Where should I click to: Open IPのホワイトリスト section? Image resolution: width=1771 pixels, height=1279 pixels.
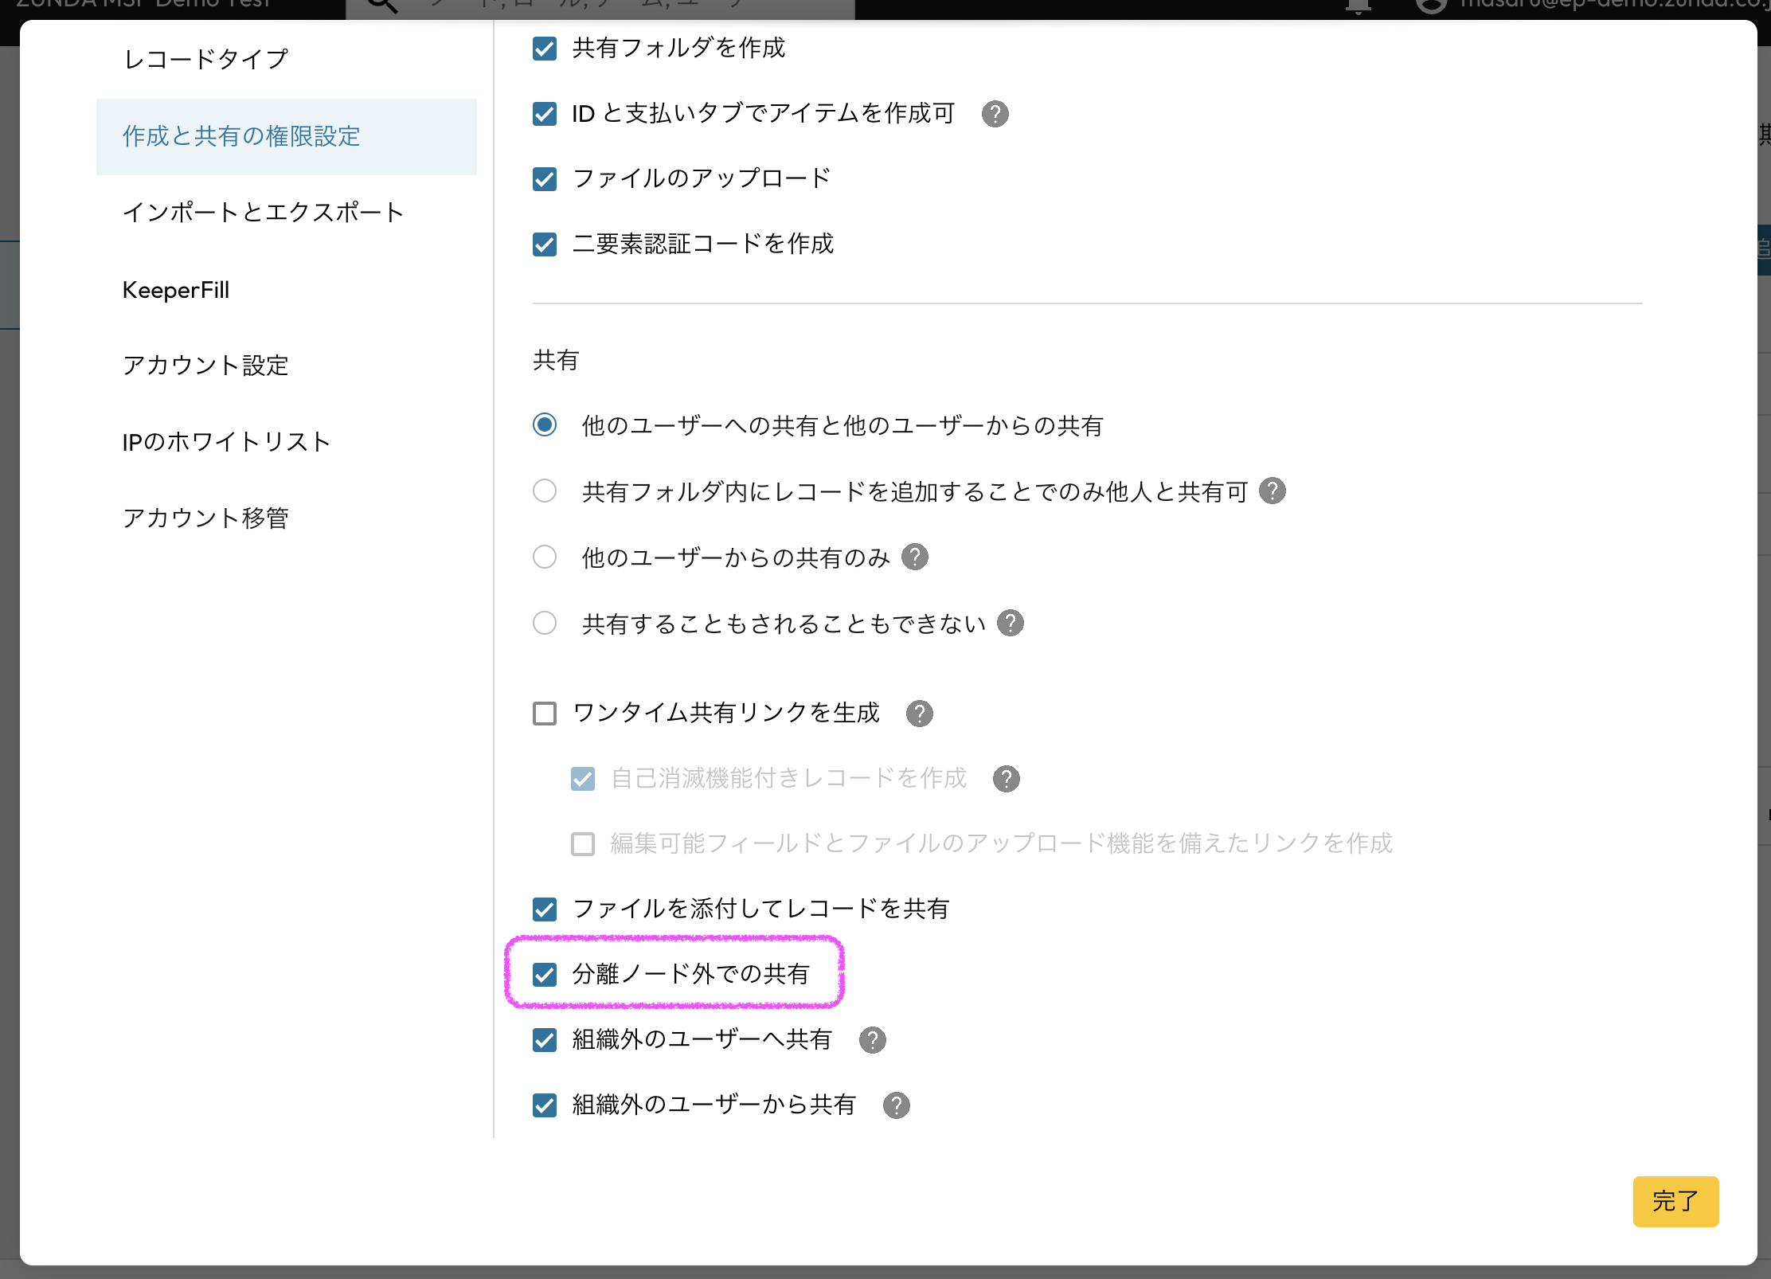[226, 442]
